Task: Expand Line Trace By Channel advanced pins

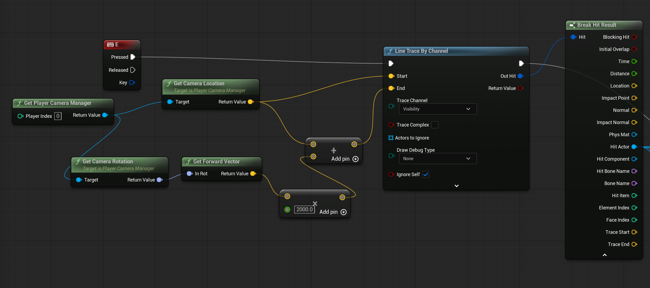Action: [x=457, y=186]
